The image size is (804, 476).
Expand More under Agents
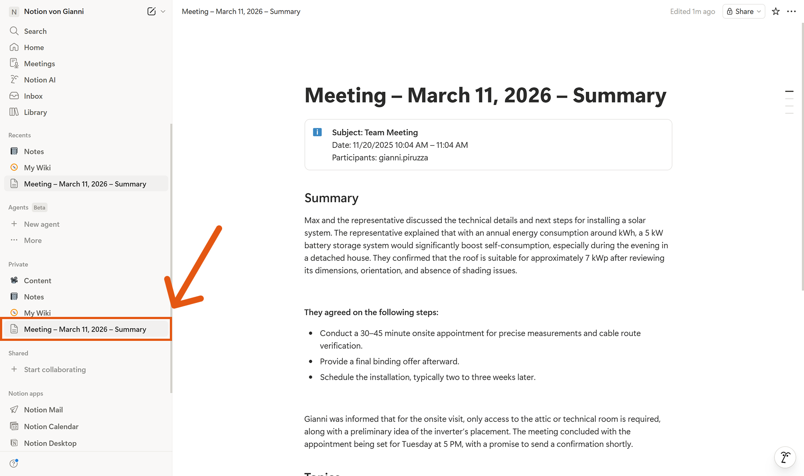(x=33, y=240)
